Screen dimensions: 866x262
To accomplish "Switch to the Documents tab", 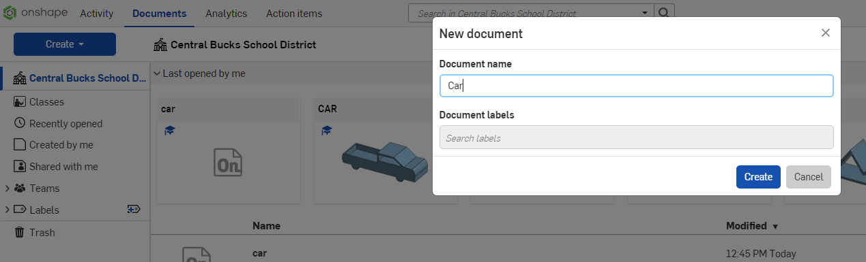I will click(x=159, y=14).
